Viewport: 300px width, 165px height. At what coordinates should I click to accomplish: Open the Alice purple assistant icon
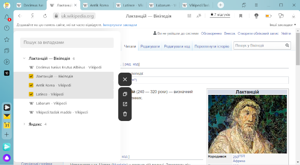click(x=7, y=158)
